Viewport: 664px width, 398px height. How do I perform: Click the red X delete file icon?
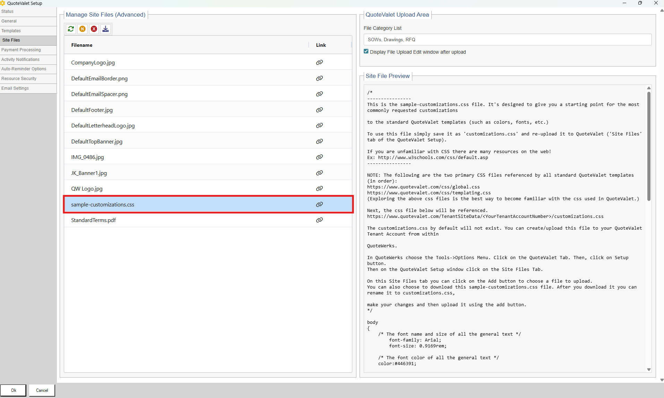point(94,29)
